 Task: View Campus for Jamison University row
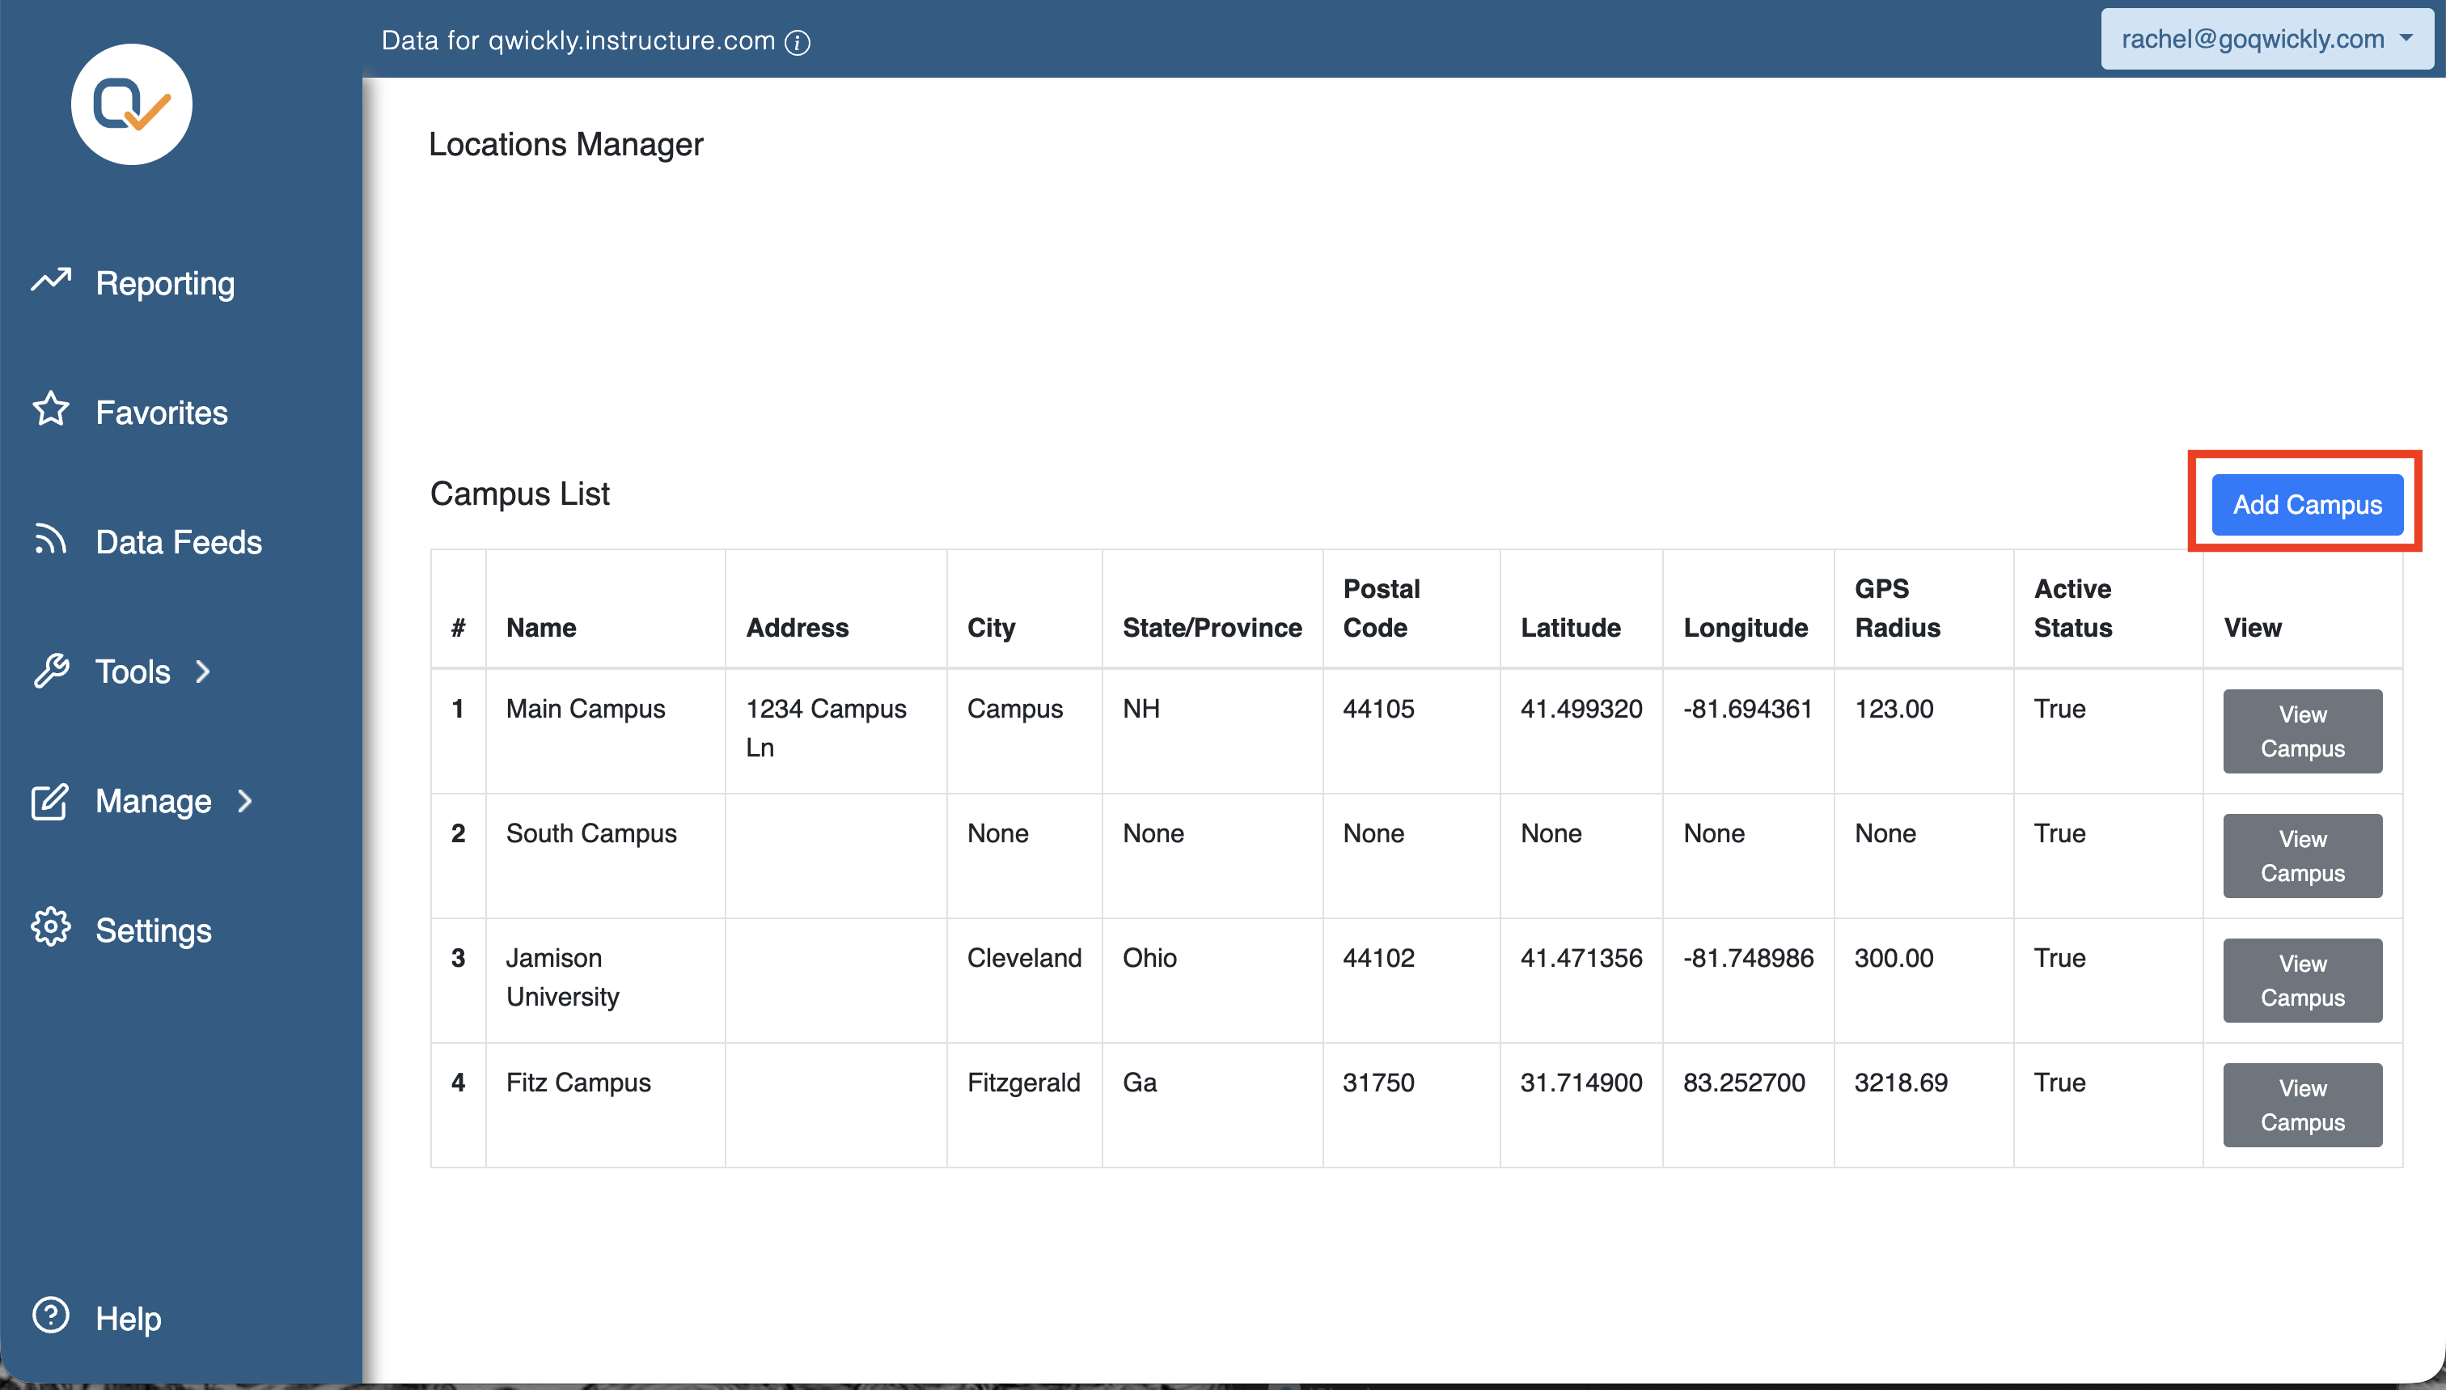pos(2302,981)
